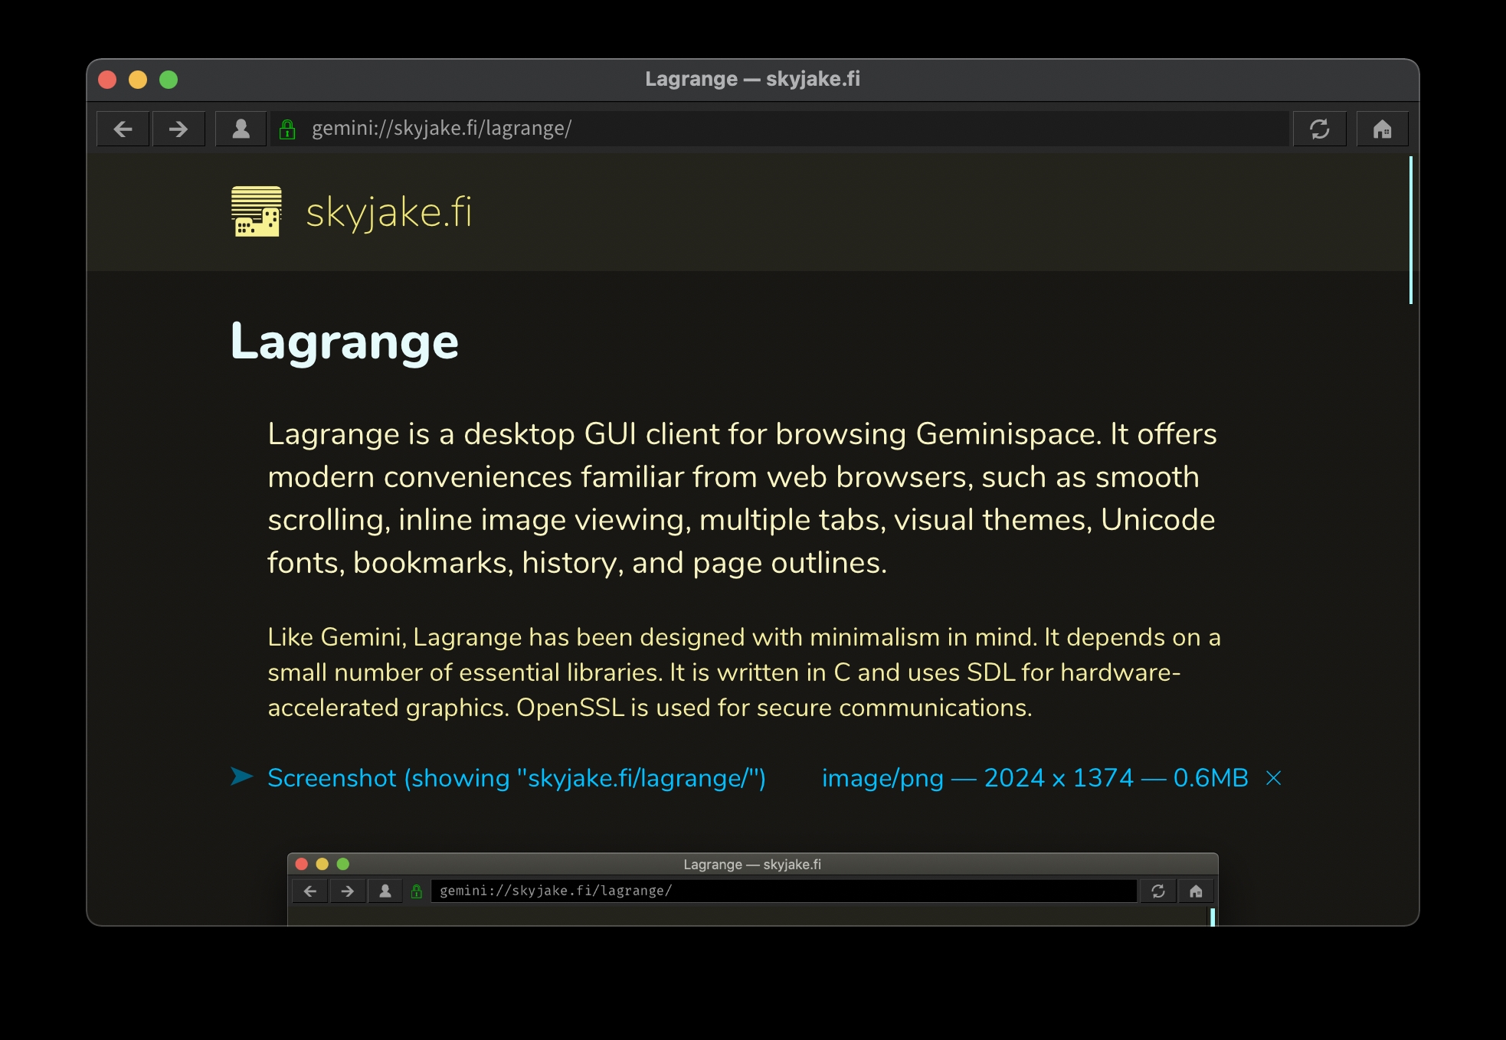Viewport: 1506px width, 1040px height.
Task: Click the "Lagrange — skyjake.fi" window title
Action: 751,79
